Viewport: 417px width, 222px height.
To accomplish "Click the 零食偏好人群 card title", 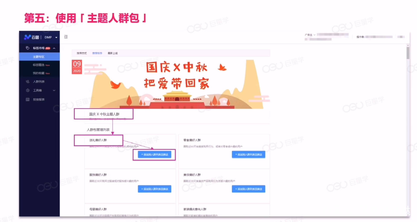I will [x=192, y=140].
